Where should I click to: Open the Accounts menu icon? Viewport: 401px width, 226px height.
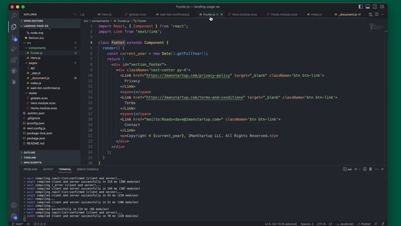tap(14, 205)
